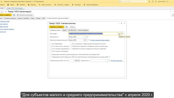Click stepper arrows of Месяц регистрации изменений
174x98 pixels.
tap(87, 40)
